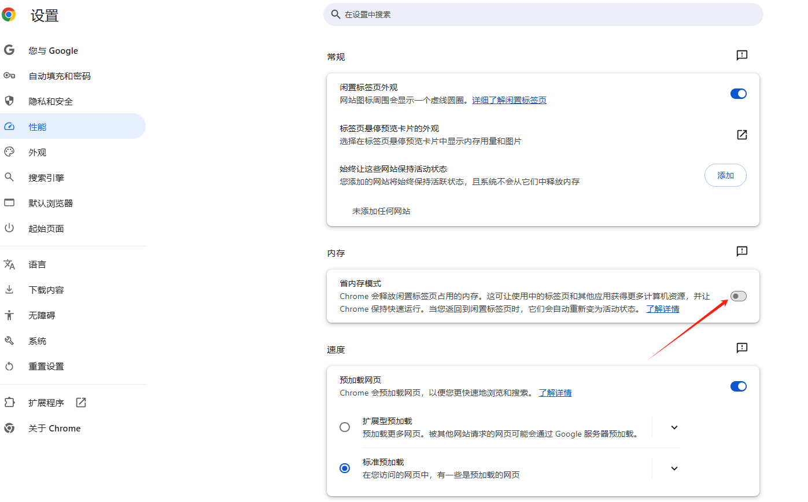The height and width of the screenshot is (502, 808).
Task: Expand 标准预加载 details chevron
Action: pyautogui.click(x=674, y=468)
